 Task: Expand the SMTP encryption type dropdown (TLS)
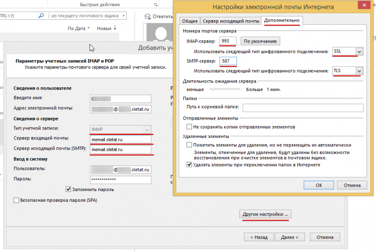tap(359, 71)
